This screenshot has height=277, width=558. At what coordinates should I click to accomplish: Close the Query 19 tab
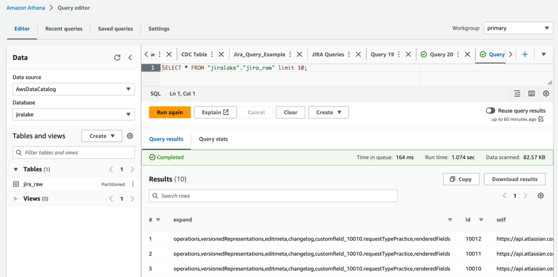click(x=408, y=54)
